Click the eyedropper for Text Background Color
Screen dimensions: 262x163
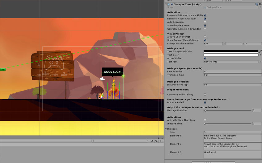coord(260,51)
